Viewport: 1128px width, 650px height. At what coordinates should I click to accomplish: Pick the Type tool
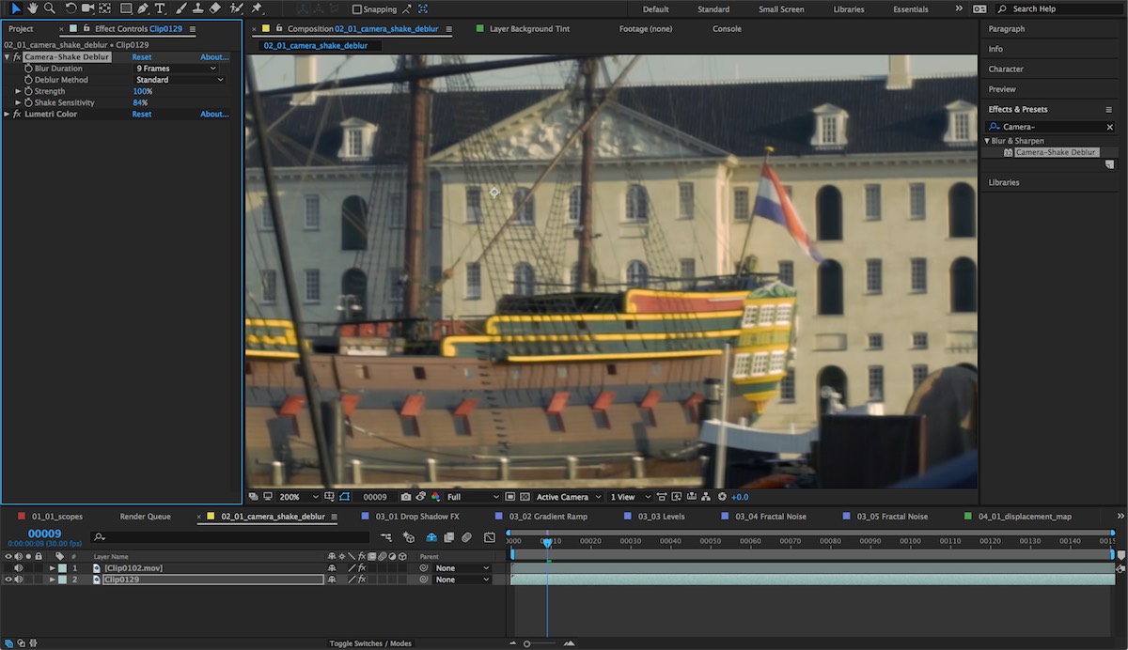160,8
